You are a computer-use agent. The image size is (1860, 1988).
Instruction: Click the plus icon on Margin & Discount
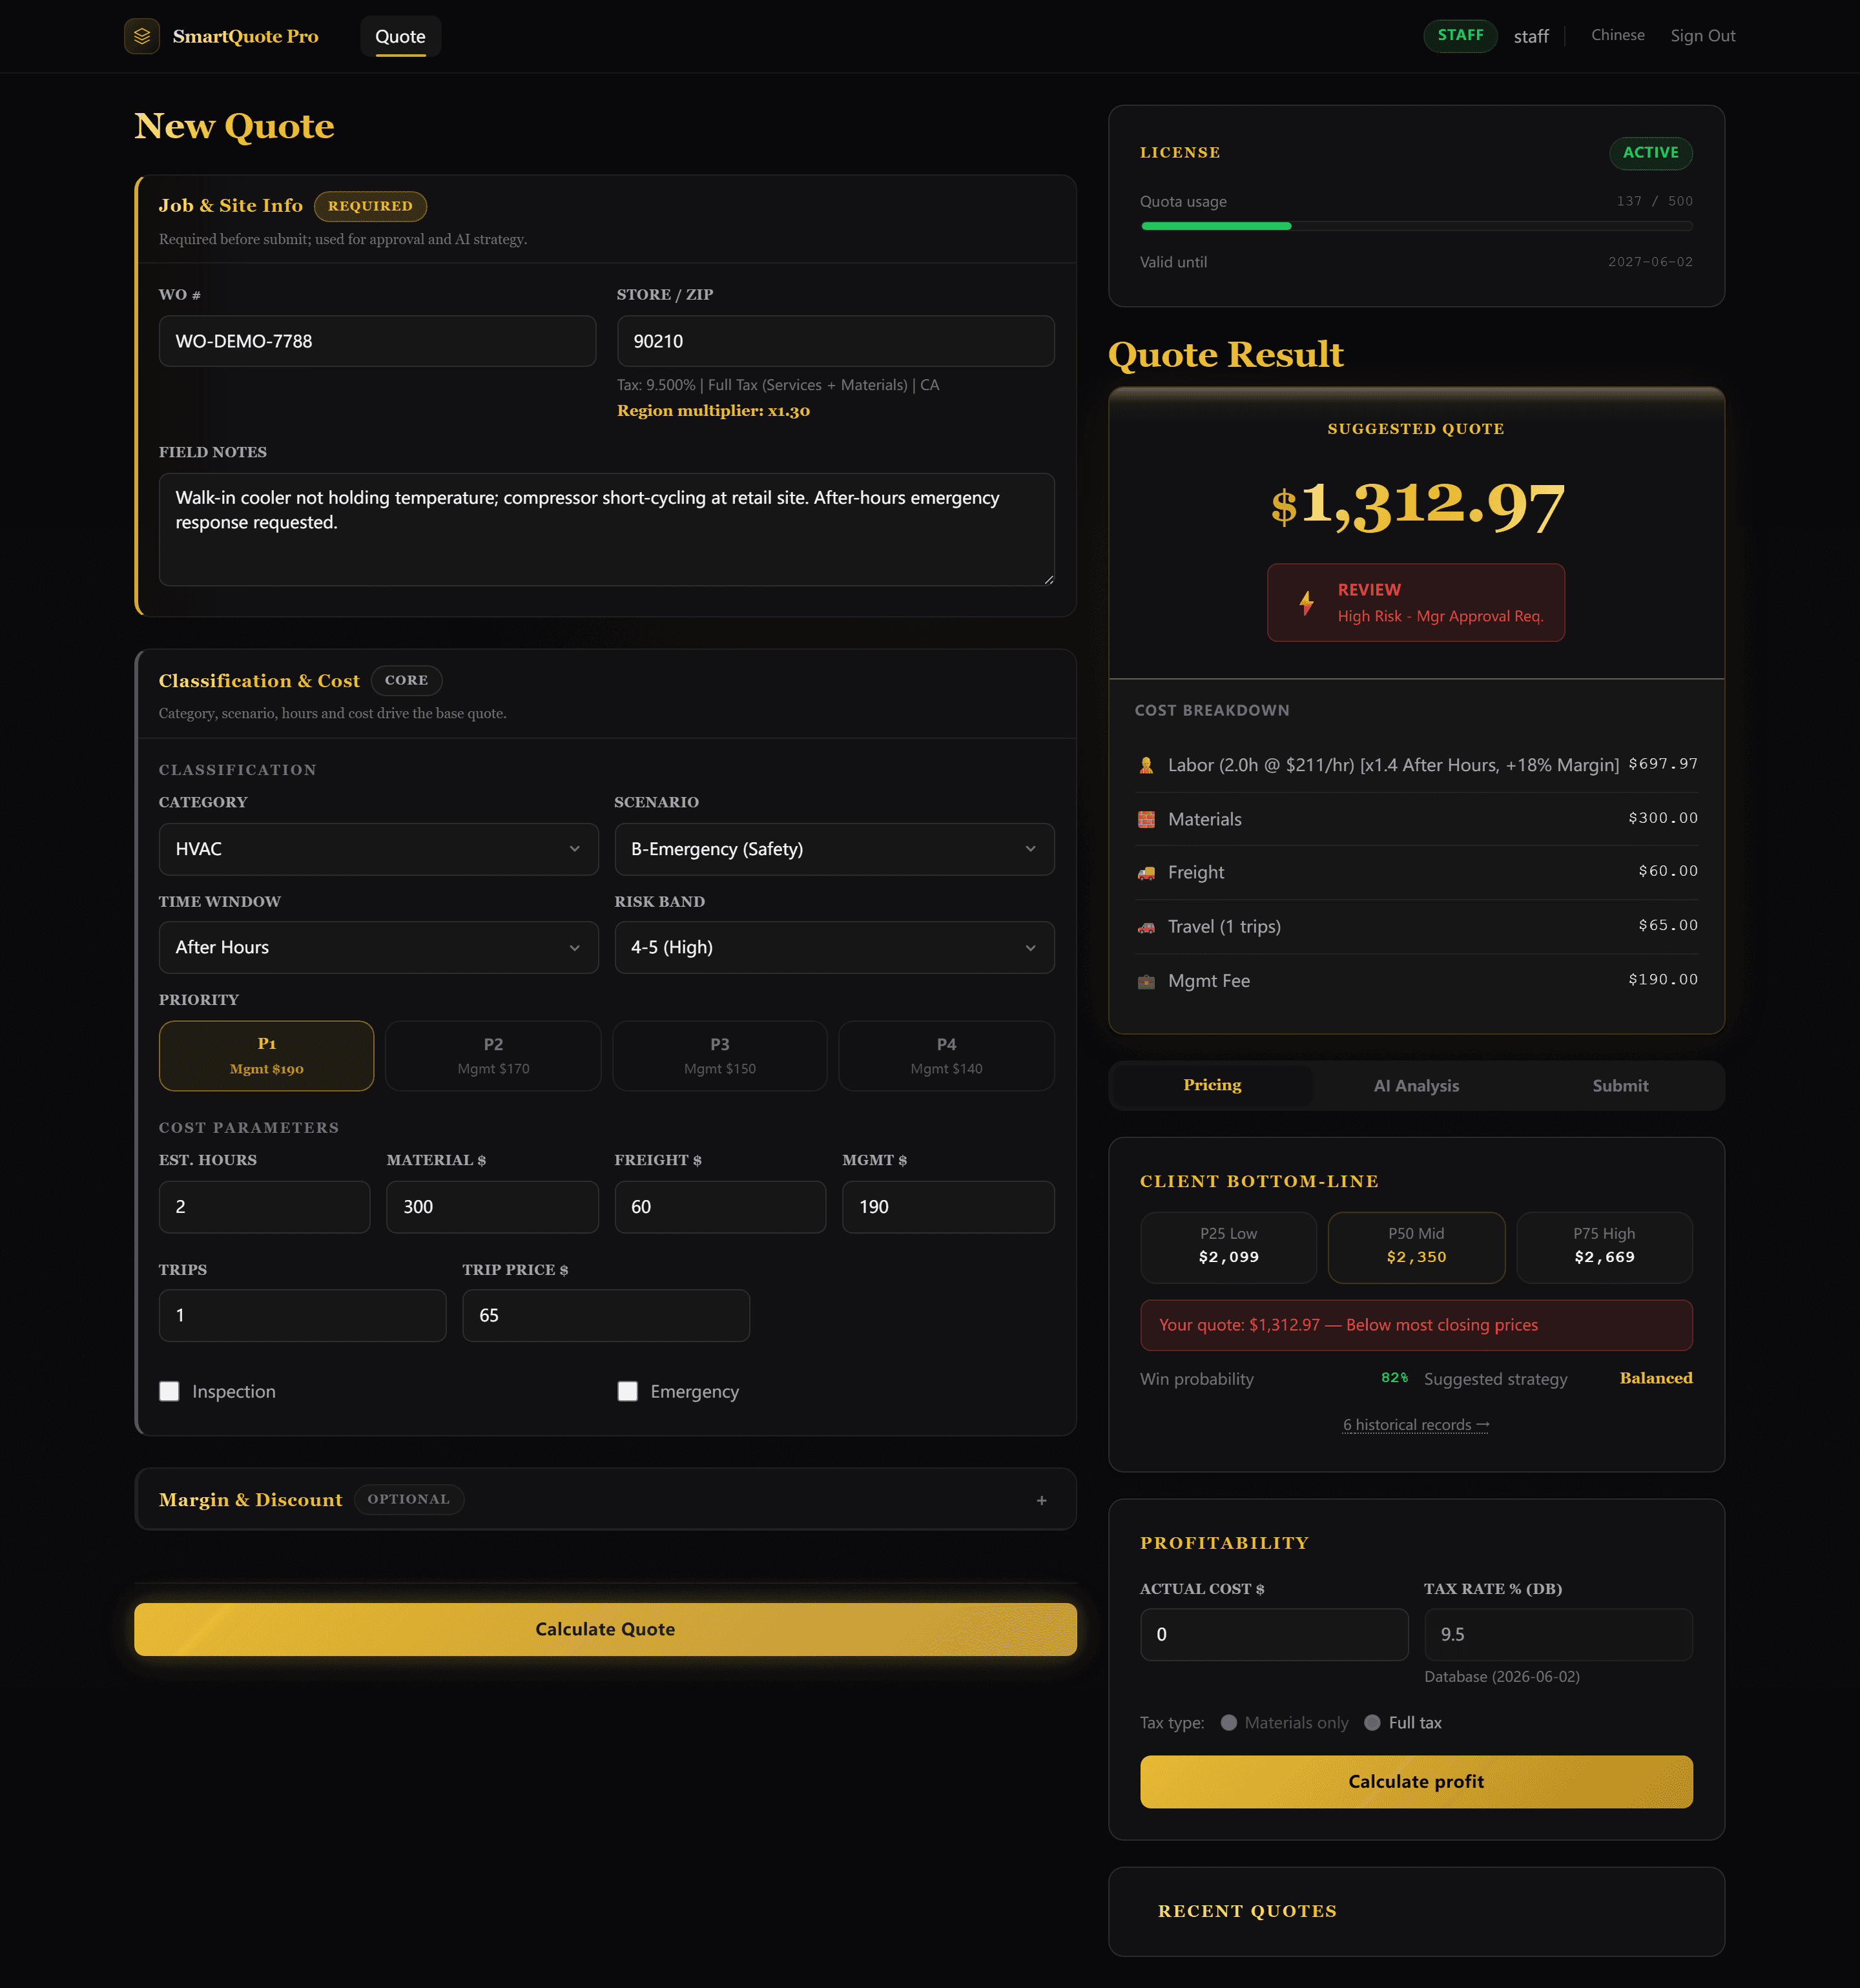(x=1041, y=1500)
